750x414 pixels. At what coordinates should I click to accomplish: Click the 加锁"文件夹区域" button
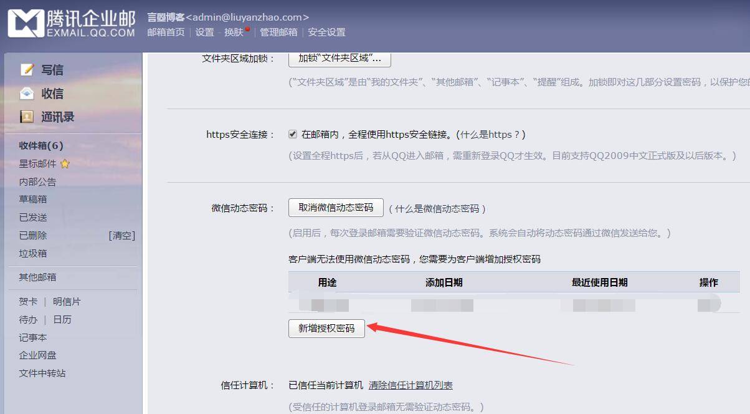339,59
